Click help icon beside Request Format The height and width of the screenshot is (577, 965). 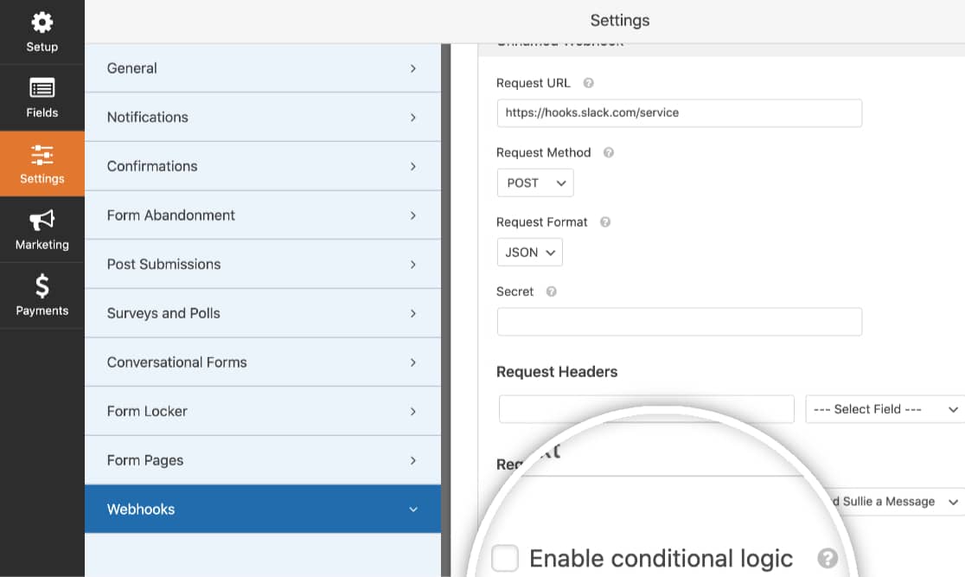[x=605, y=222]
